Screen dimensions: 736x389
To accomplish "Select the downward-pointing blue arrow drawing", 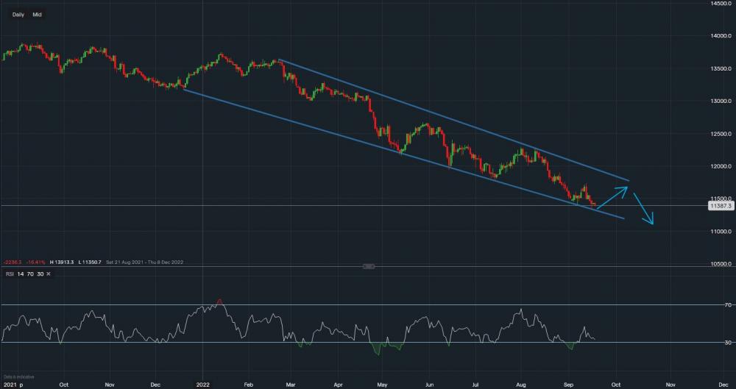I will 643,210.
